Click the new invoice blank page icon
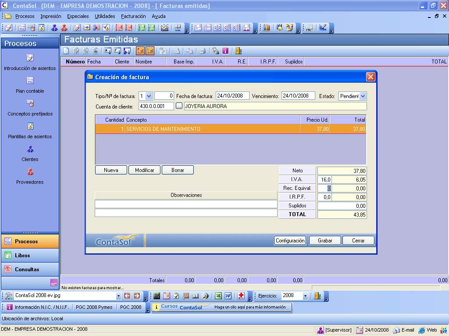Screen dimensions: 449x336 [x=66, y=51]
